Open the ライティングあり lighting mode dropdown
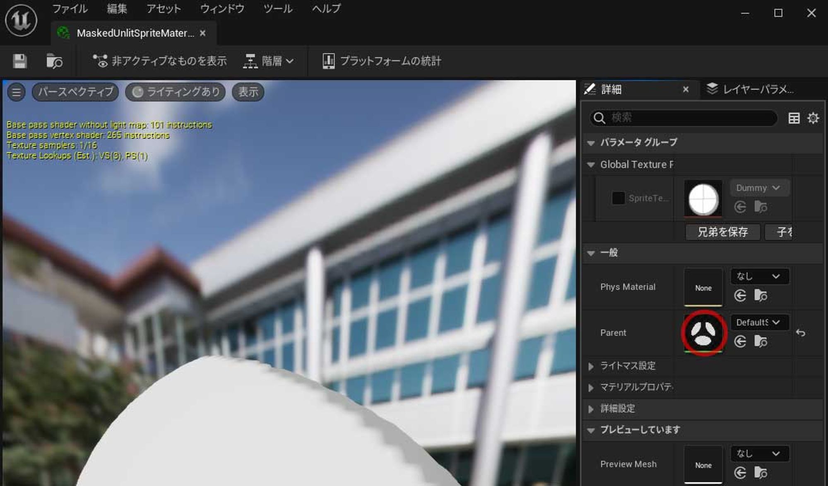Viewport: 828px width, 486px height. (x=176, y=92)
